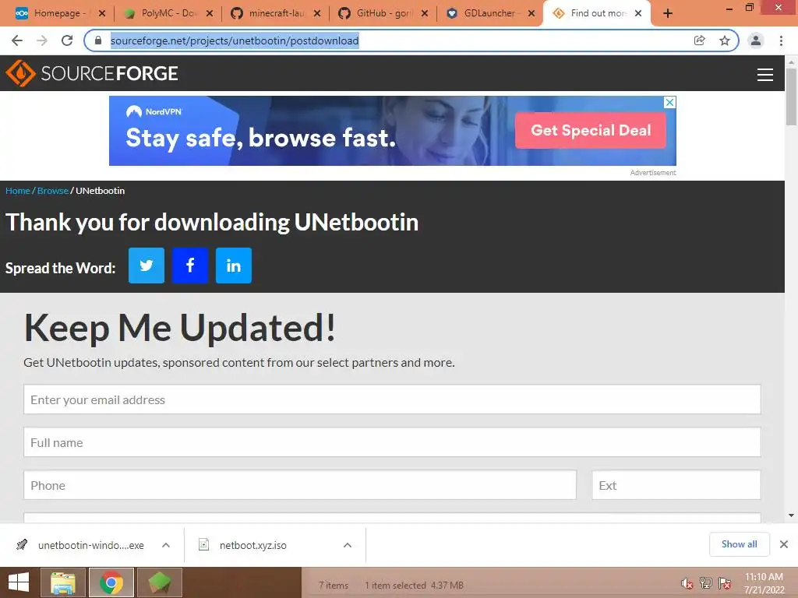
Task: Expand options for unetbootin exe download
Action: pos(166,545)
